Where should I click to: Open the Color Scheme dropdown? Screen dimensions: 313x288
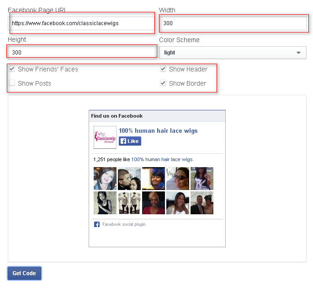coord(233,53)
